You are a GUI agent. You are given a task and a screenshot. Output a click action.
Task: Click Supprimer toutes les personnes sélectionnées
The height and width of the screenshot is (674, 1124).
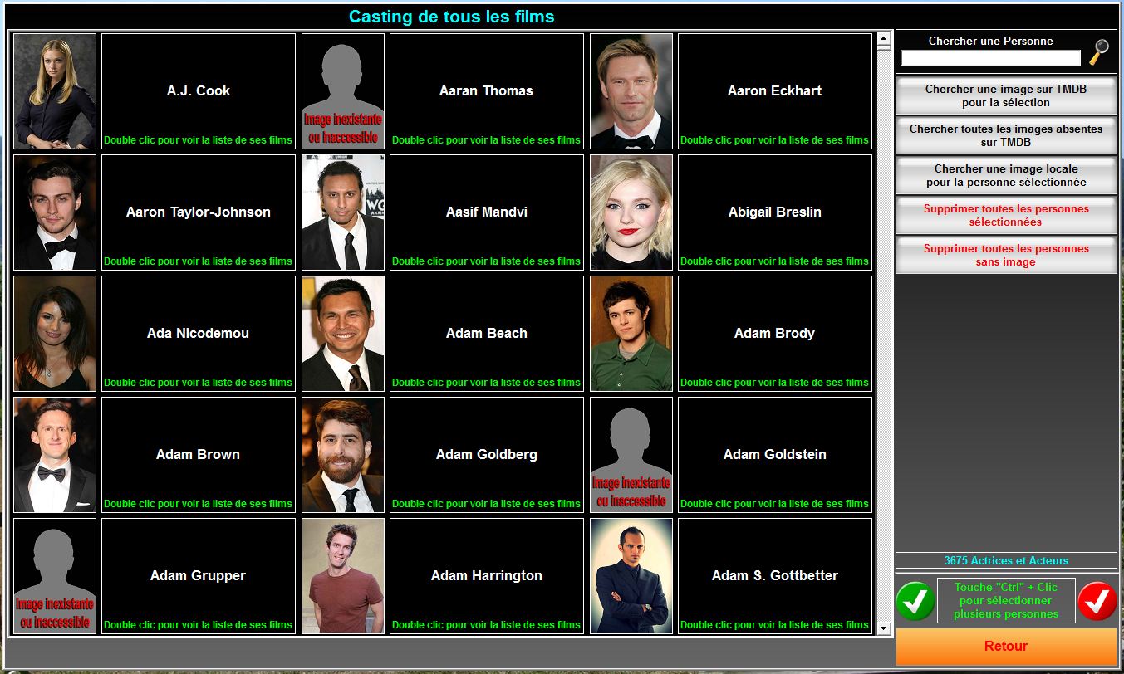pyautogui.click(x=1006, y=215)
